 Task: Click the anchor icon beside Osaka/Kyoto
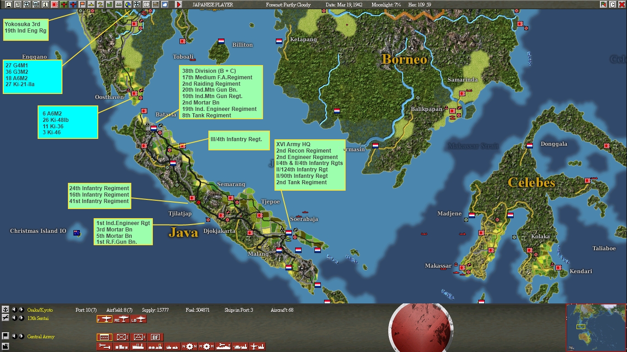(x=6, y=310)
